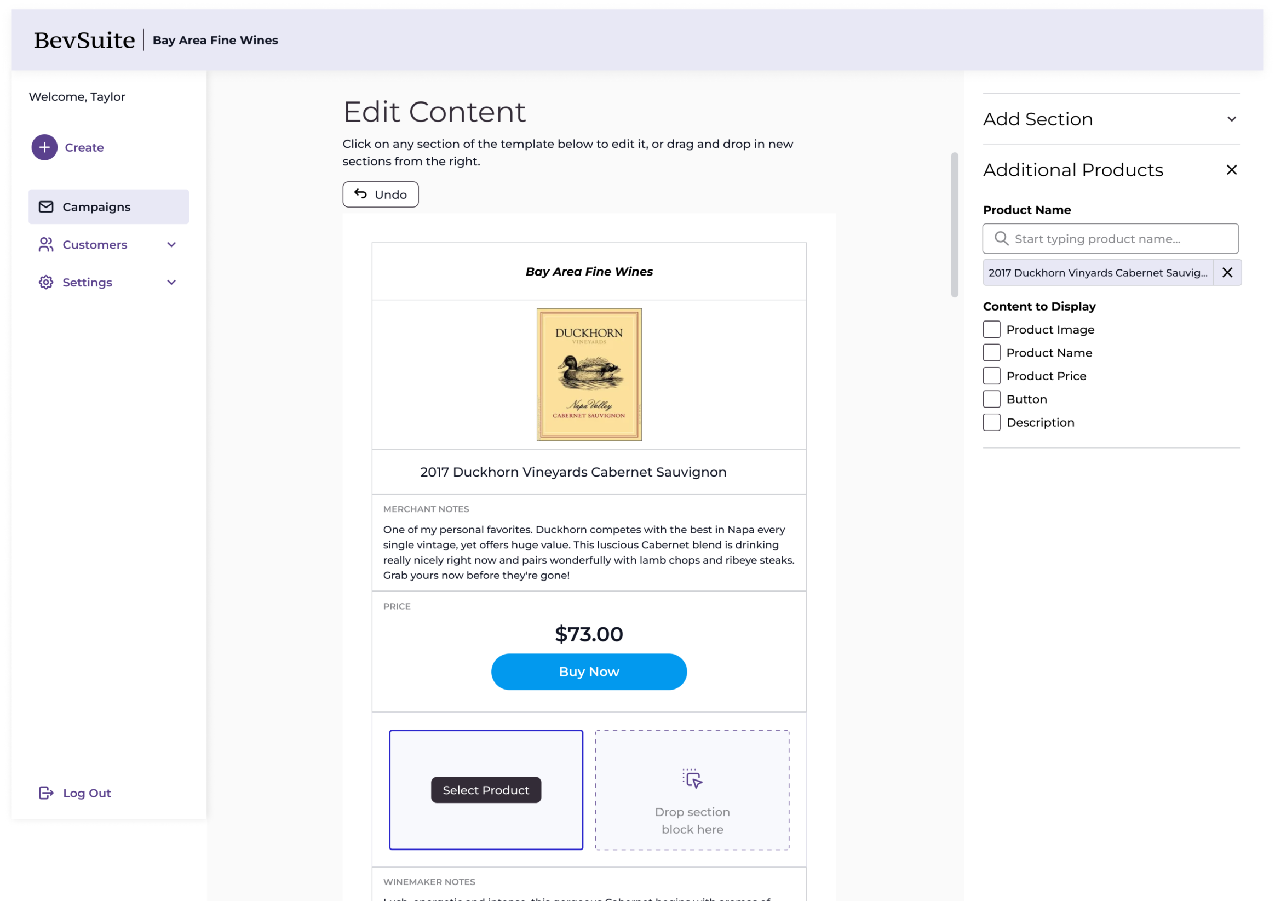Select the $73.00 price text
This screenshot has height=901, width=1275.
[x=589, y=634]
